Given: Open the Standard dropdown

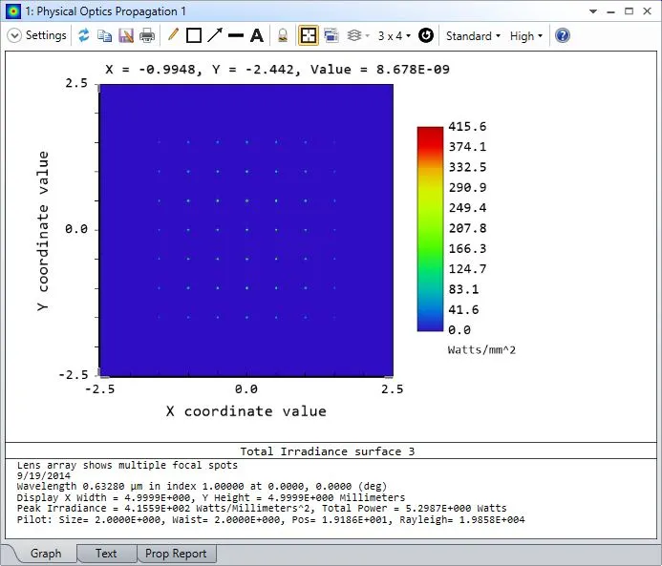Looking at the screenshot, I should pos(473,35).
